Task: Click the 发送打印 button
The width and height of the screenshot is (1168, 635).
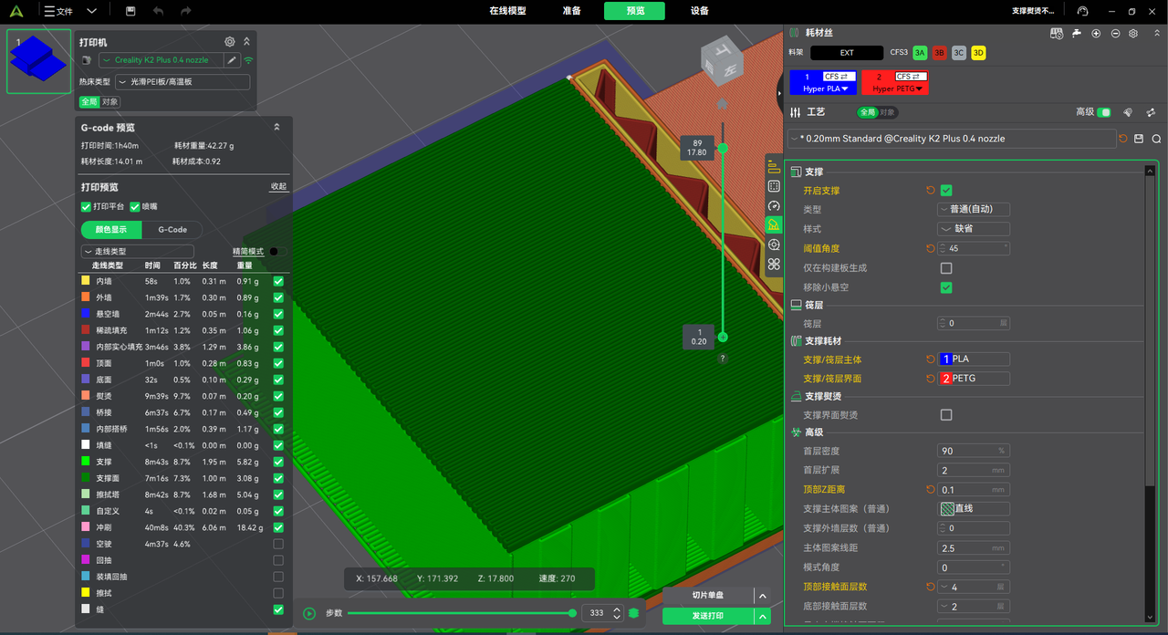Action: 708,616
